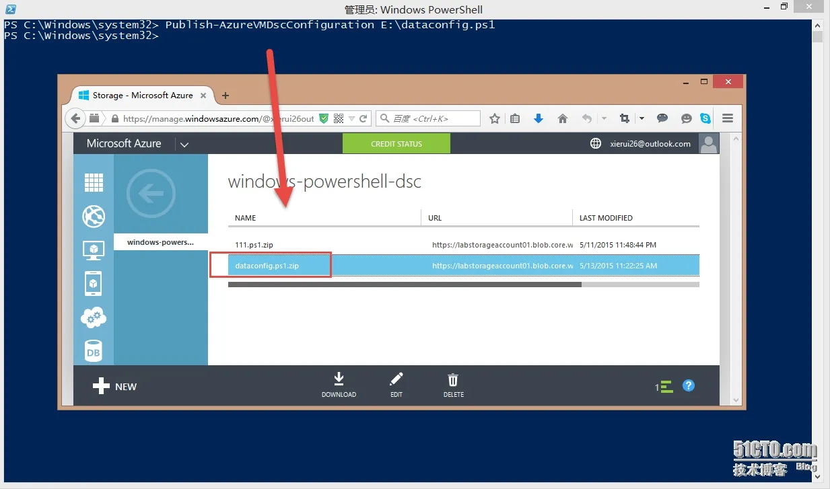
Task: Open the dropdown arrow next to undo icon
Action: click(604, 118)
